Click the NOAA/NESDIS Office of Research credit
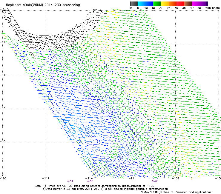 [x=176, y=192]
